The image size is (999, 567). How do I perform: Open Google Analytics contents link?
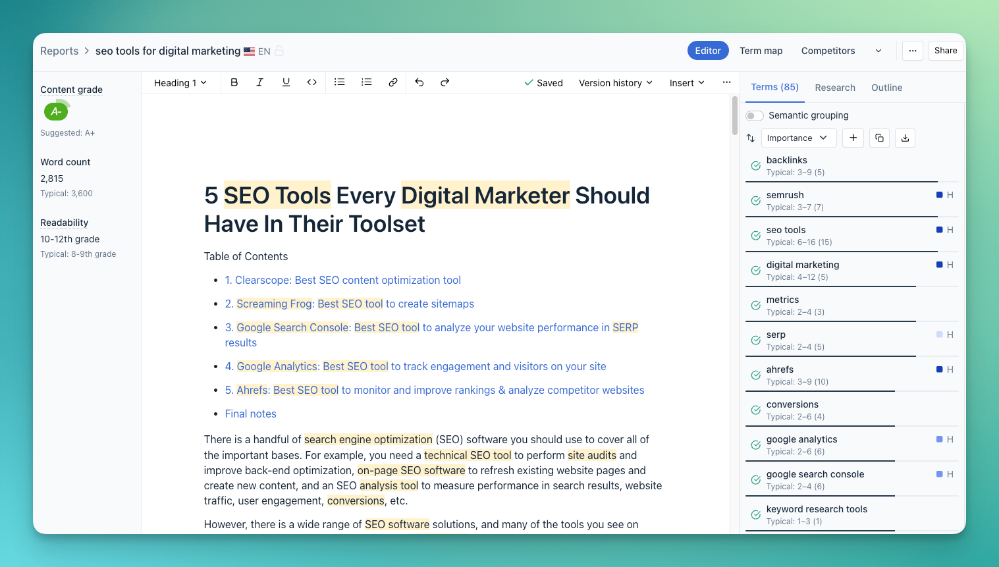coord(416,366)
